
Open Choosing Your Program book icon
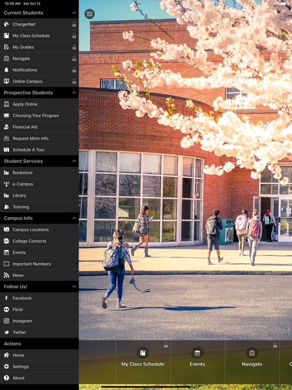pos(7,115)
